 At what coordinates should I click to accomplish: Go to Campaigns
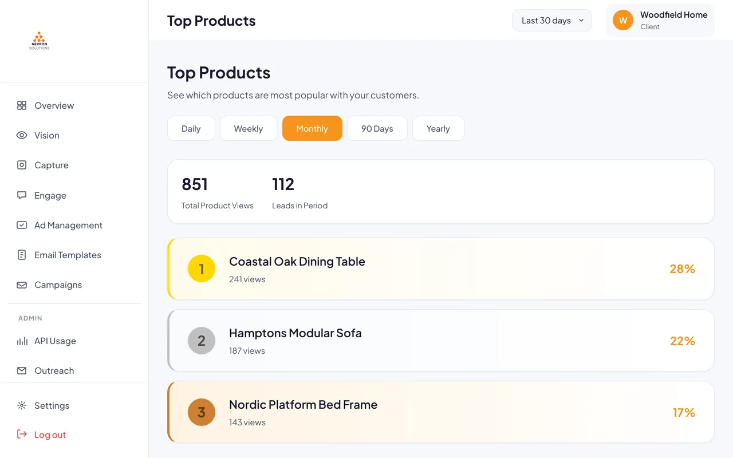pos(74,285)
